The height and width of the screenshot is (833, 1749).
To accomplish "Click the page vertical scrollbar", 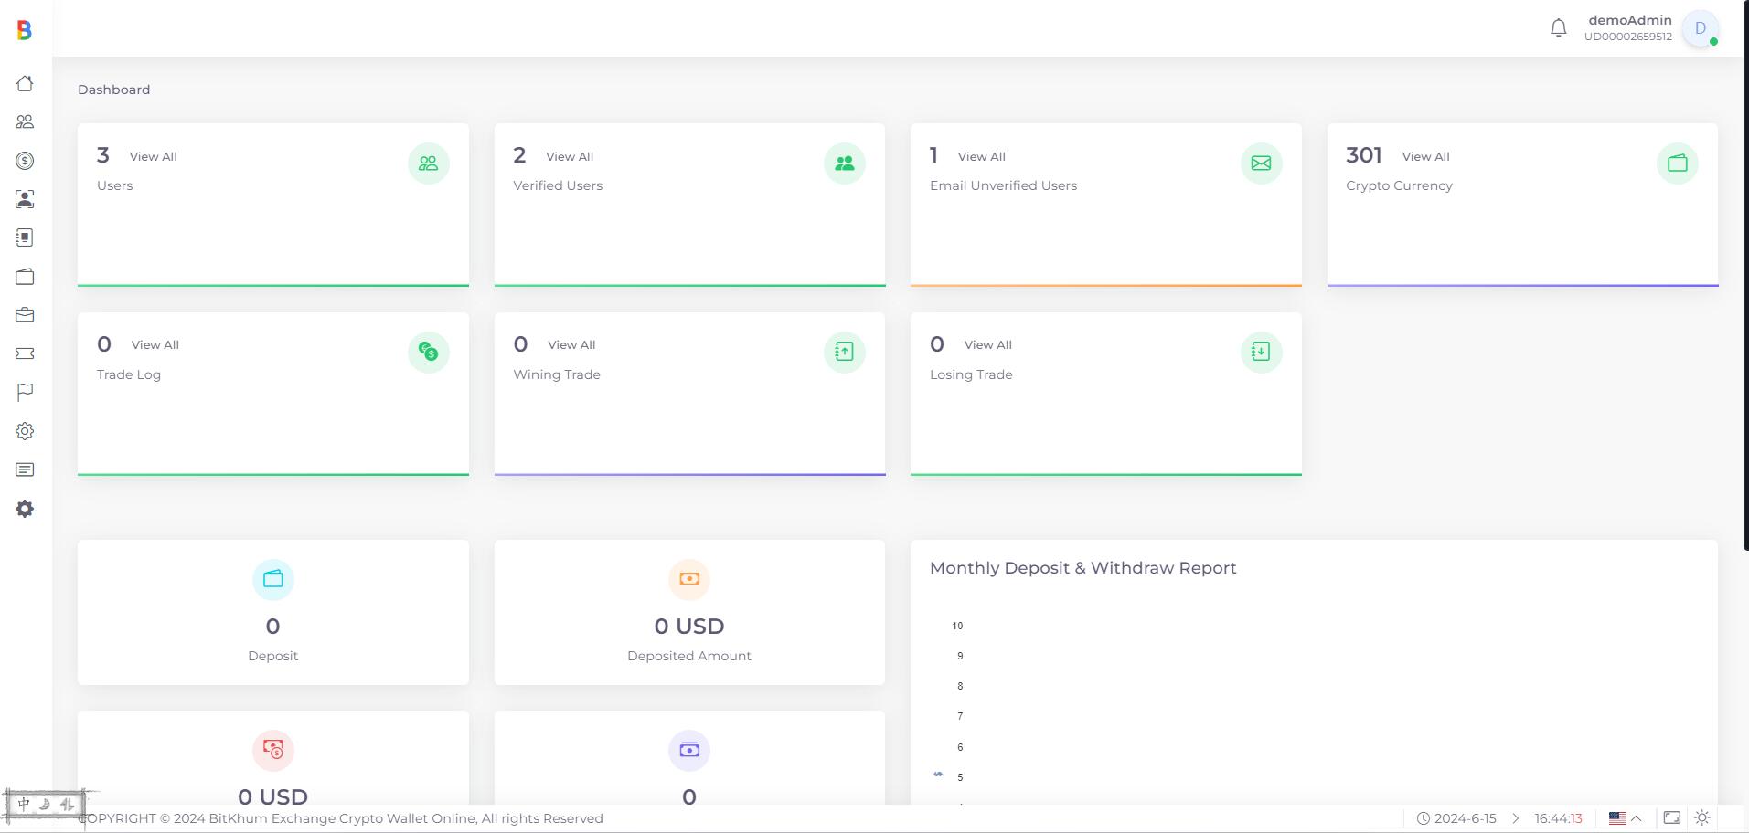I will [x=1745, y=274].
